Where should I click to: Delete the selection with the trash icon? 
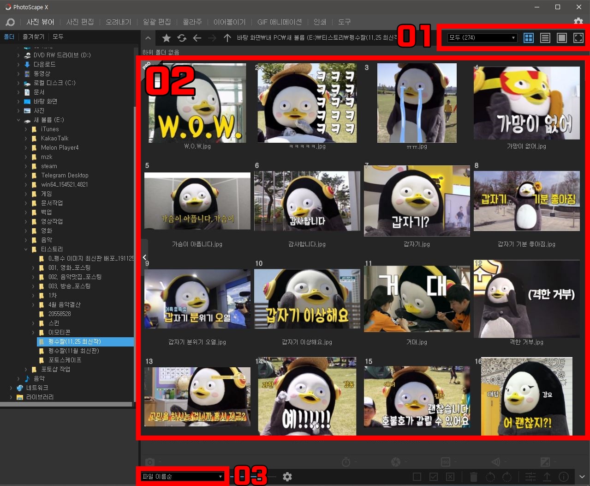tap(474, 477)
